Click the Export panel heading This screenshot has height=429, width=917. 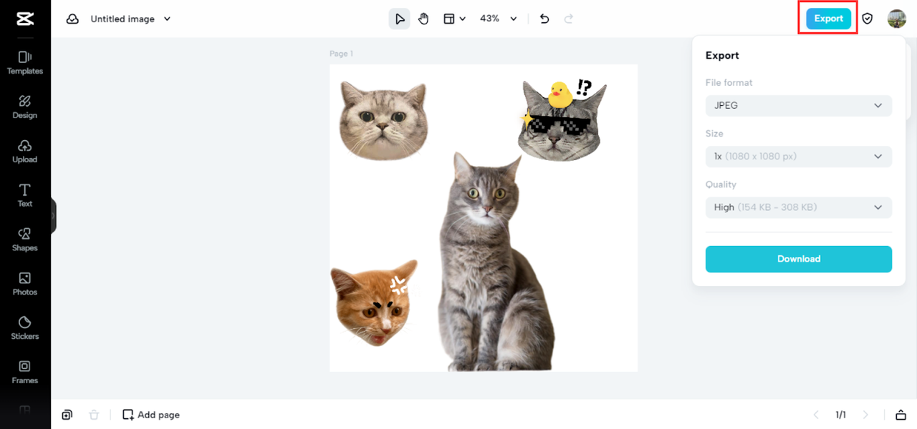[722, 56]
